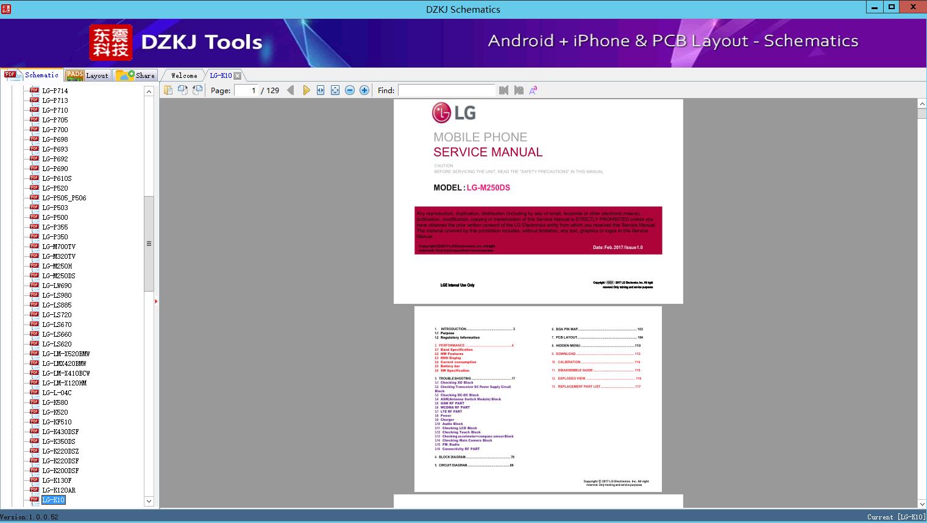
Task: Open LG-LS885 in the tree
Action: pos(57,305)
